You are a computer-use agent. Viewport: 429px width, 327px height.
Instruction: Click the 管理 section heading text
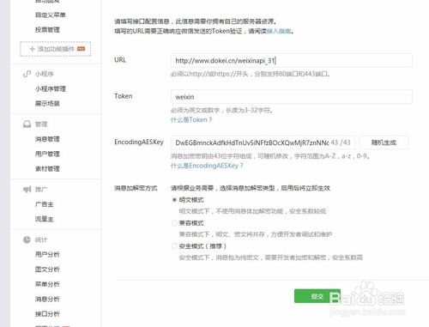click(41, 124)
